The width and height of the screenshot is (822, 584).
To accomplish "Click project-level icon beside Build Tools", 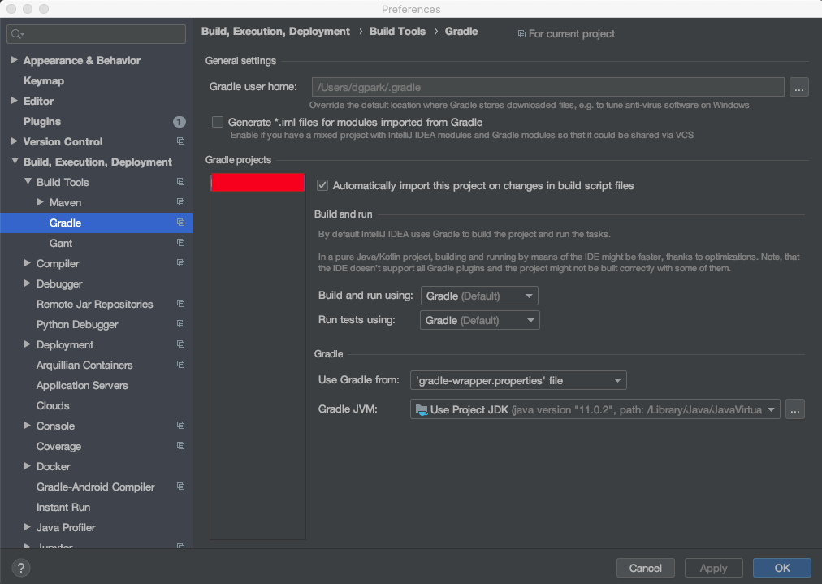I will [x=181, y=182].
